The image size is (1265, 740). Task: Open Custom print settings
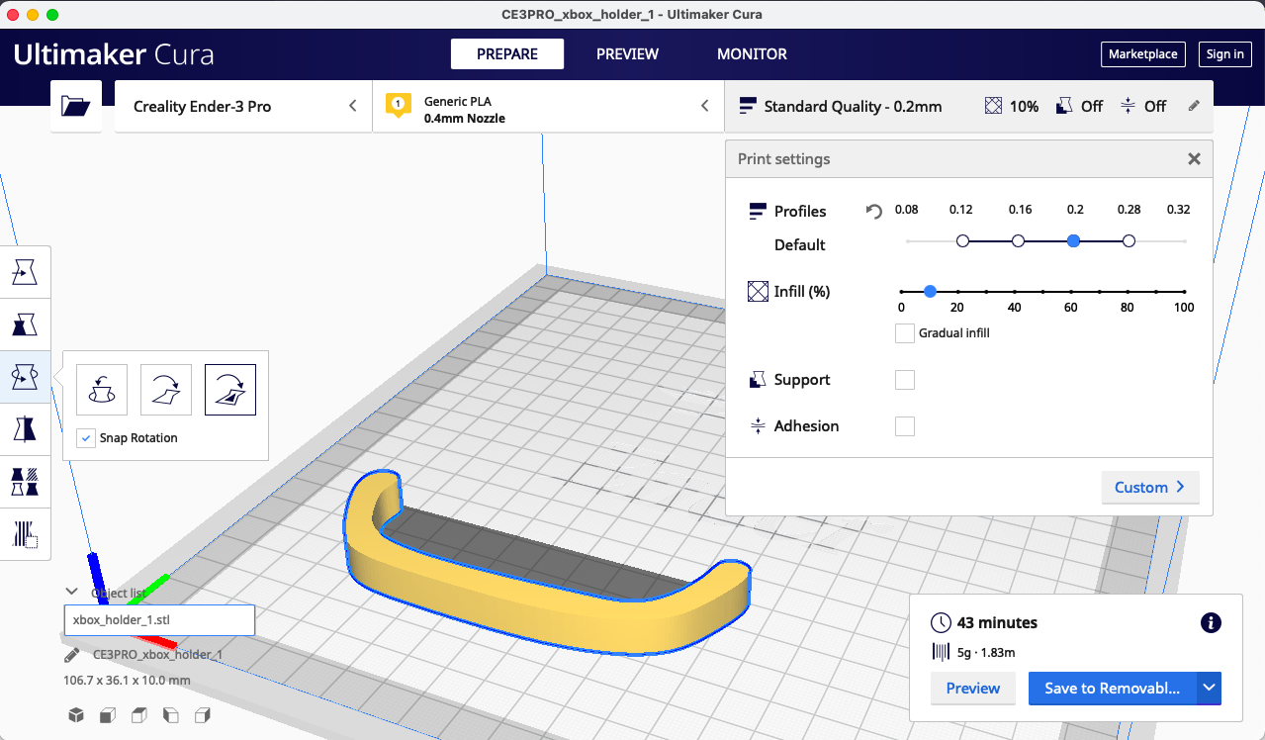tap(1150, 487)
